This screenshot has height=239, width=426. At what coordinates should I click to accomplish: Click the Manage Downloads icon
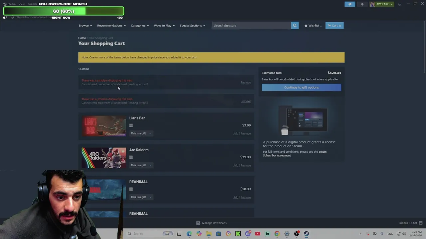[x=198, y=223]
